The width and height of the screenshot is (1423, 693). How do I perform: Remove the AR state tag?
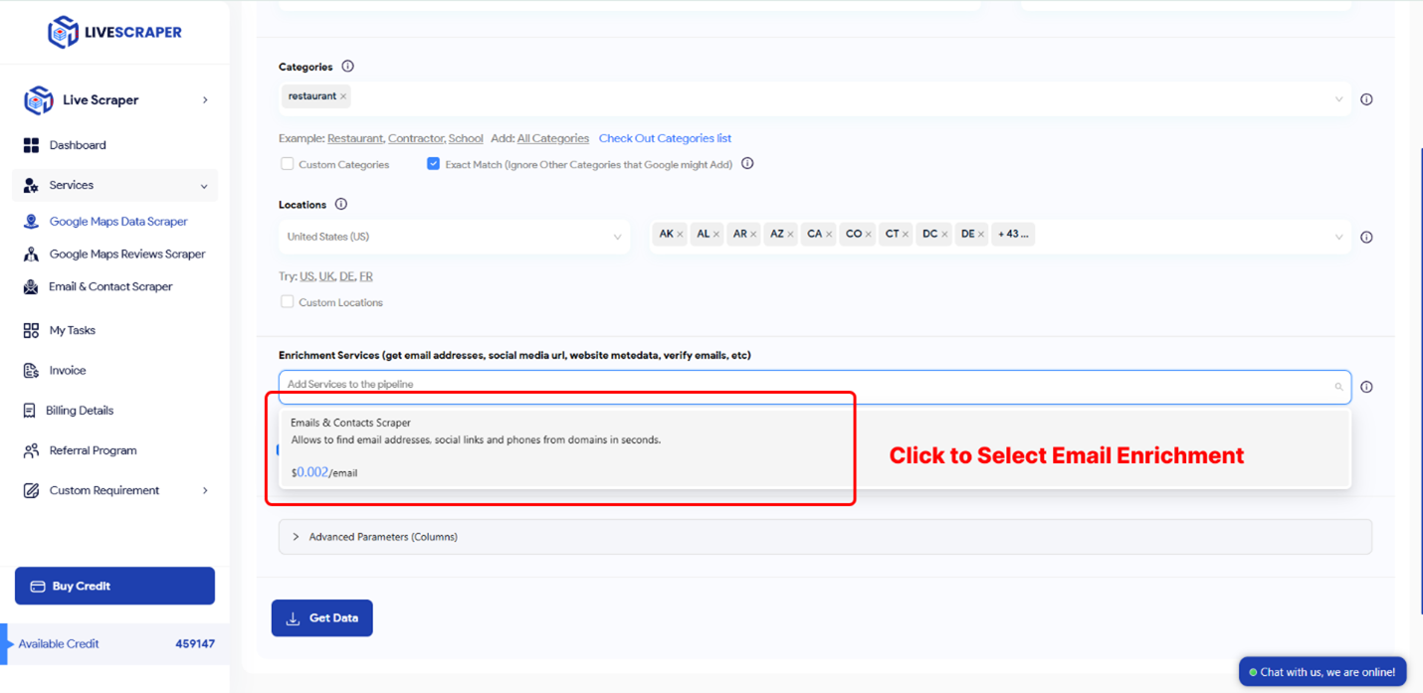pos(753,235)
